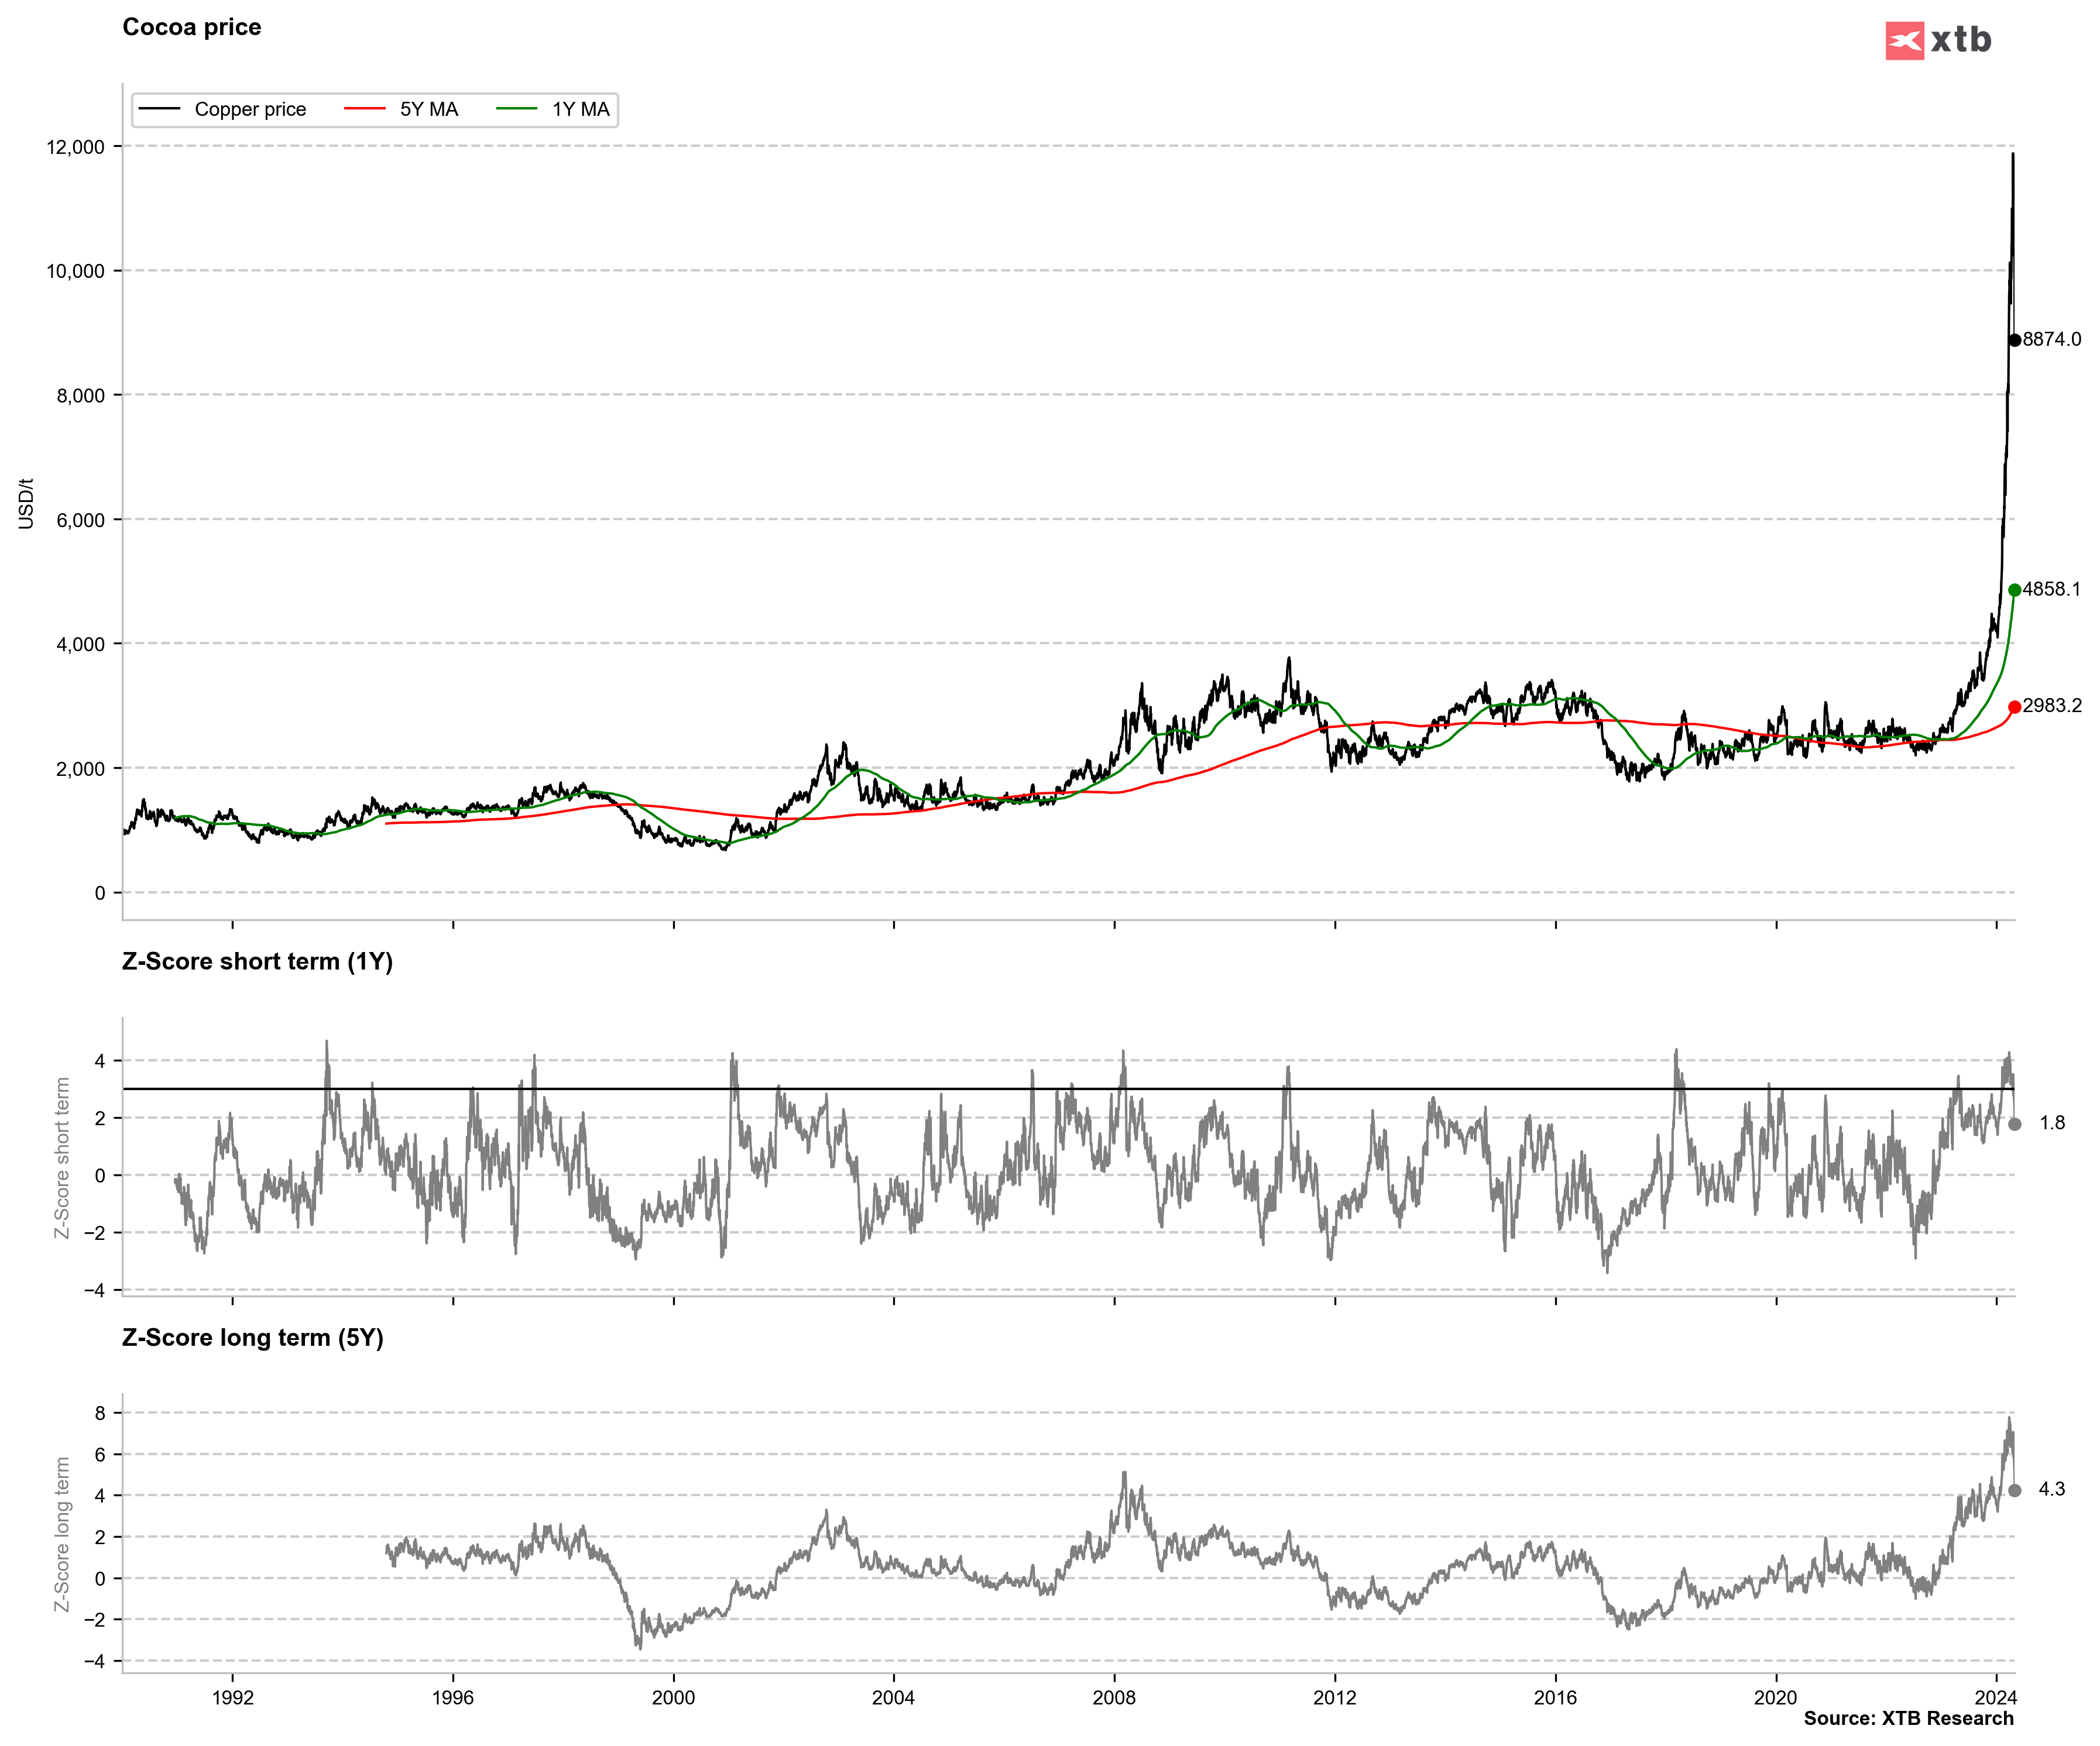The width and height of the screenshot is (2100, 1746).
Task: Click the 2008 x-axis year label
Action: (1113, 1697)
